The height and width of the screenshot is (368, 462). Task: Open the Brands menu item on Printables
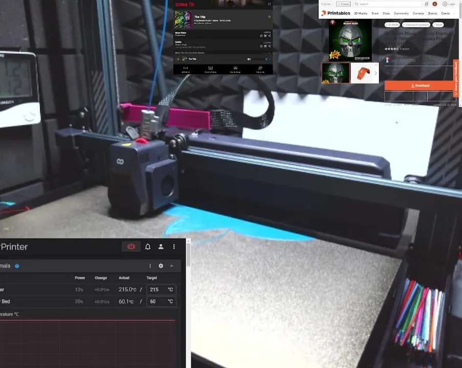(432, 13)
